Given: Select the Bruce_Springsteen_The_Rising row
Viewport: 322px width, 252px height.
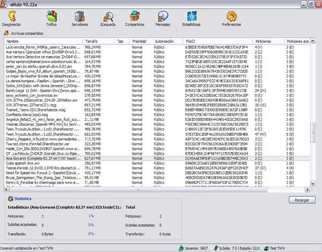Looking at the screenshot, I should 157,178.
